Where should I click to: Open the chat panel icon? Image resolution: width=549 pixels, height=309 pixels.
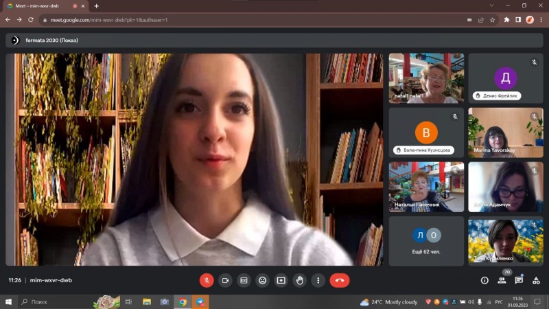coord(519,280)
